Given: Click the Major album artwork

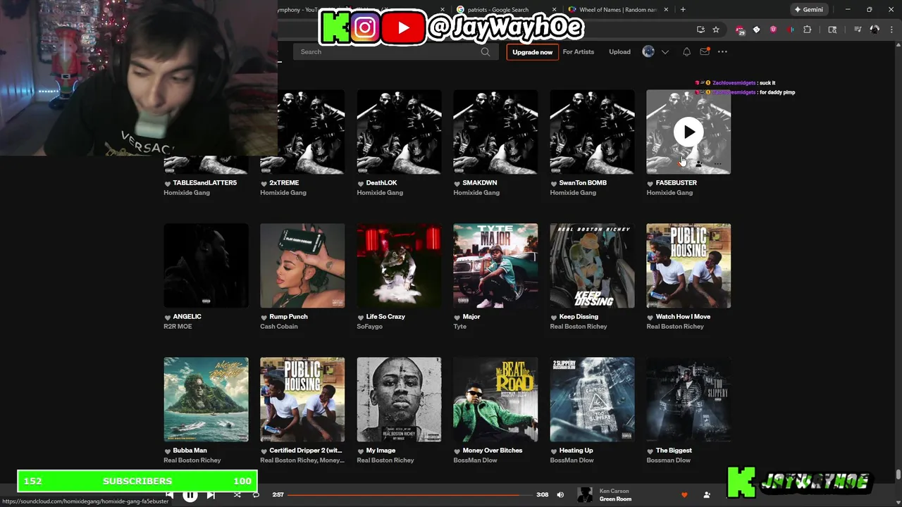Looking at the screenshot, I should tap(495, 265).
